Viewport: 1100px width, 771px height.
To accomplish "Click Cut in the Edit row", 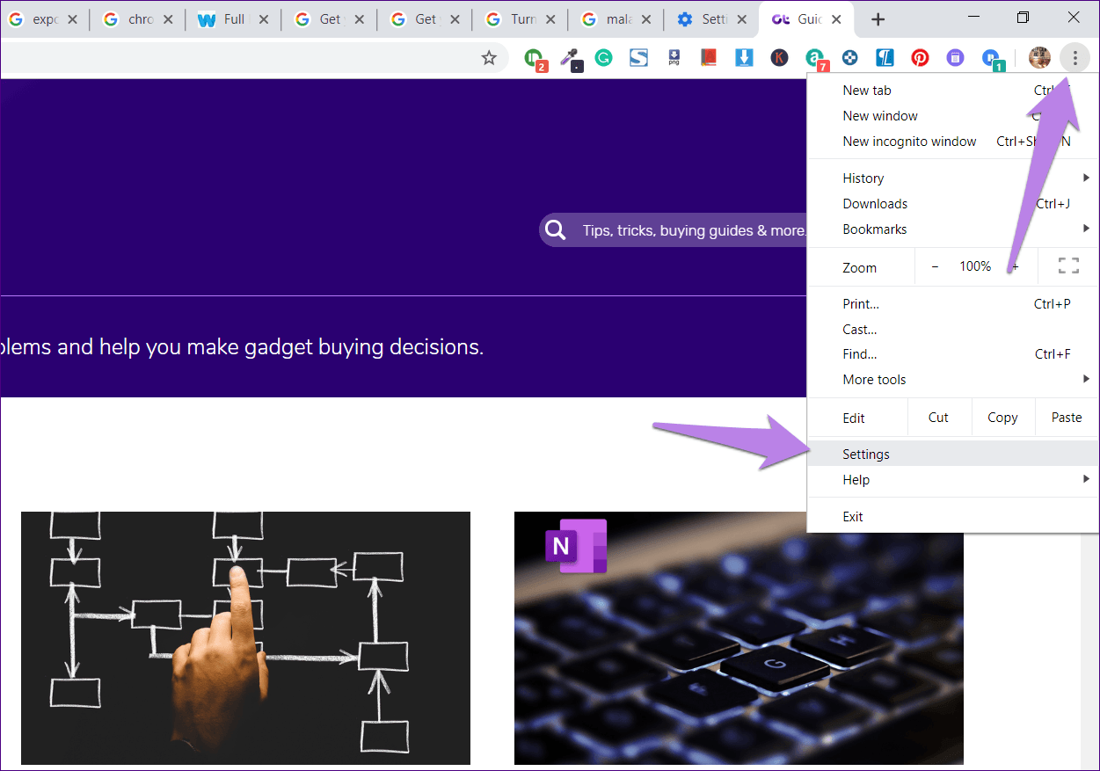I will (938, 418).
